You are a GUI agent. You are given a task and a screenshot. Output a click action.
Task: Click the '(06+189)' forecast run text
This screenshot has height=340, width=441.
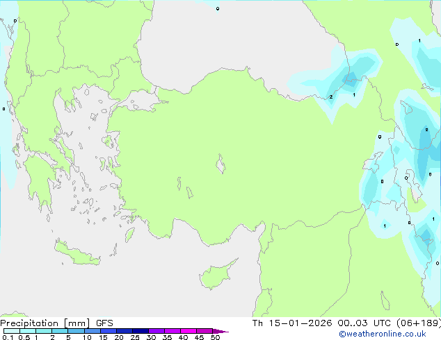click(419, 323)
